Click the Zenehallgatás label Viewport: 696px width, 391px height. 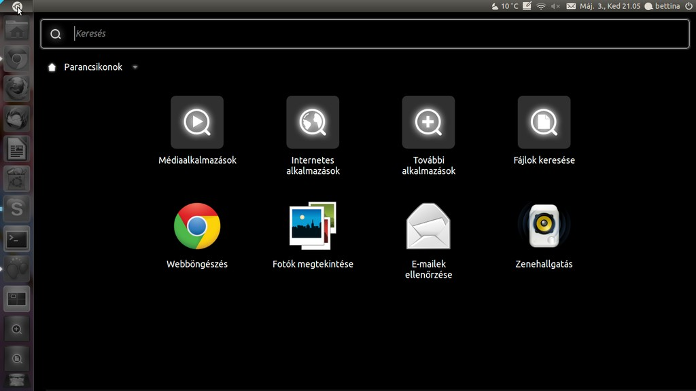click(544, 264)
